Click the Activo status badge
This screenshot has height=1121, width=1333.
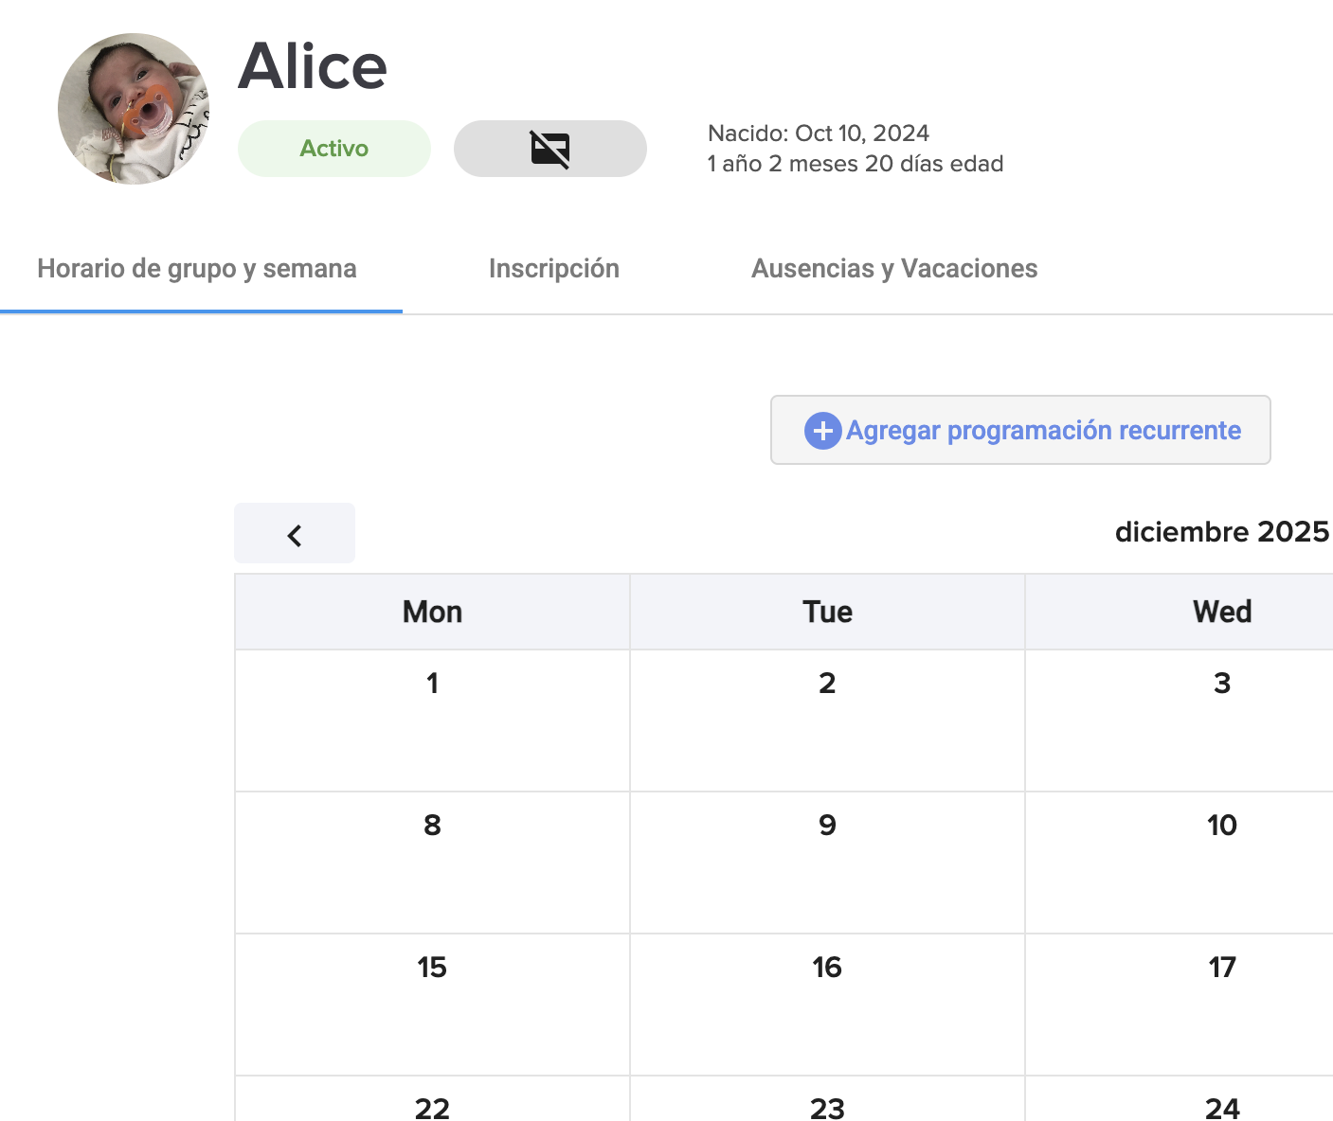[x=334, y=149]
